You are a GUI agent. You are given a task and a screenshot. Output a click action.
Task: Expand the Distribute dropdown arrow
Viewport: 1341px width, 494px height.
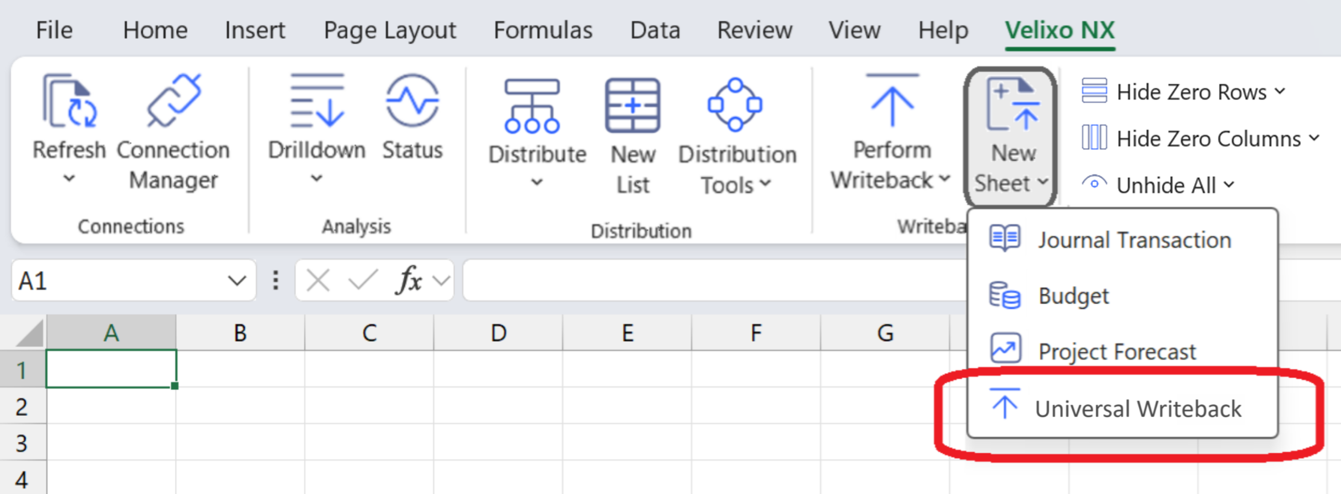(537, 183)
